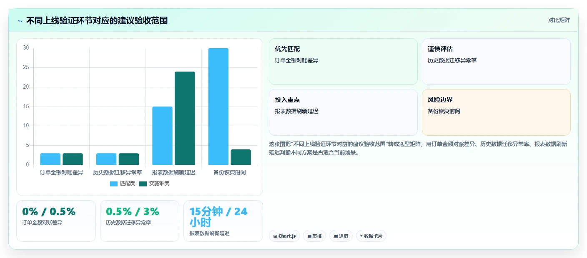This screenshot has width=587, height=258.
Task: Click the icon inside the 进度 tag
Action: pyautogui.click(x=336, y=236)
